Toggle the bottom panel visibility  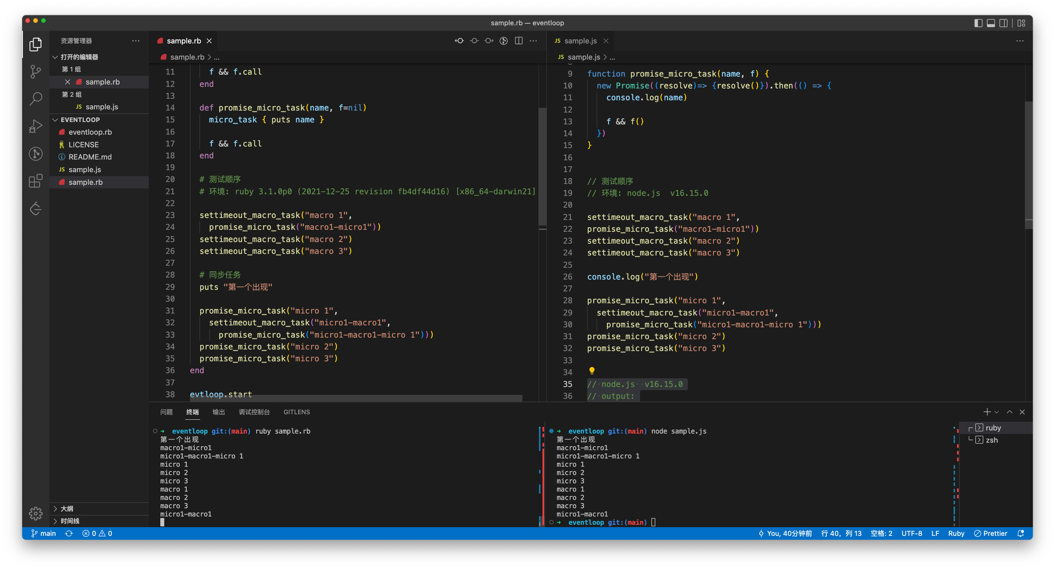991,23
